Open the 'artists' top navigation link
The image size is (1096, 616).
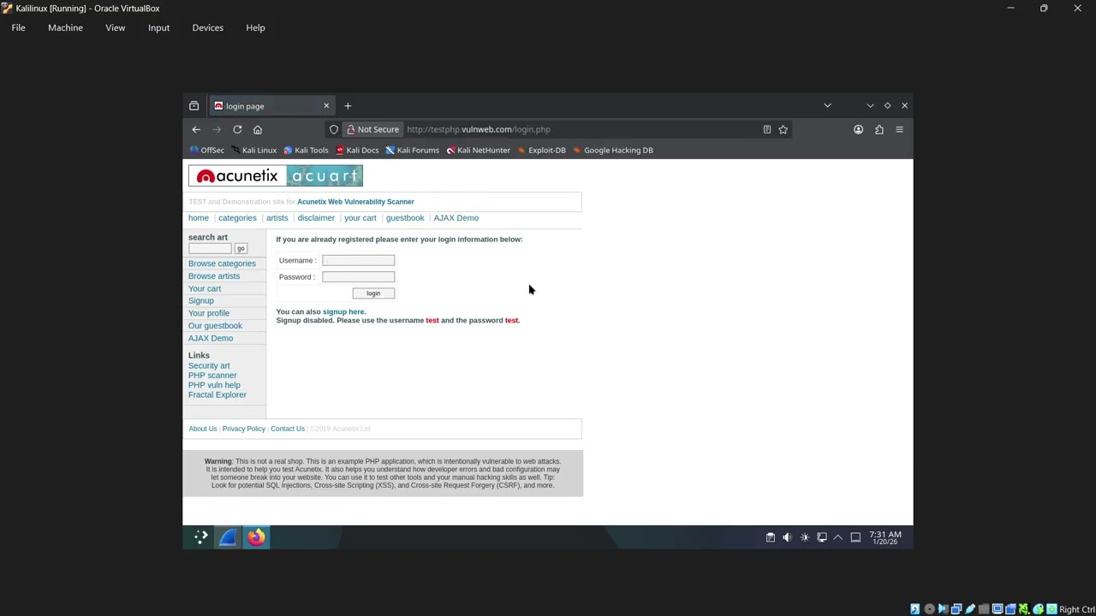277,218
